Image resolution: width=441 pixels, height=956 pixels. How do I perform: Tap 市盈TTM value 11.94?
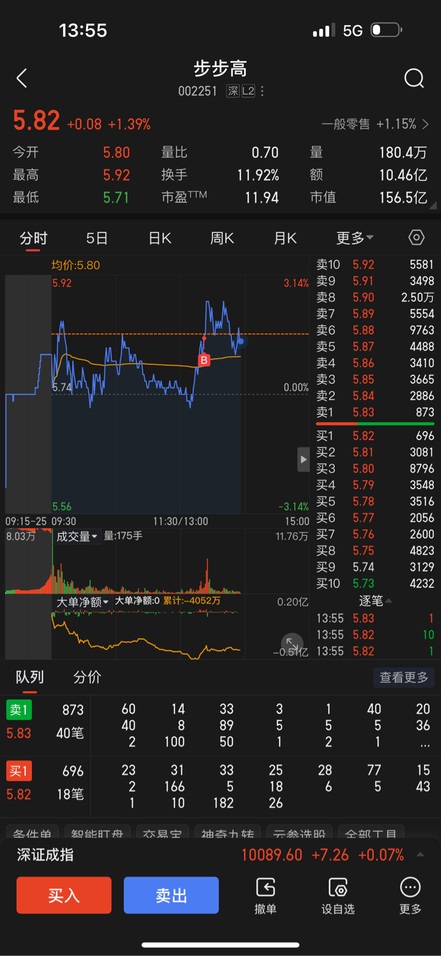(262, 198)
